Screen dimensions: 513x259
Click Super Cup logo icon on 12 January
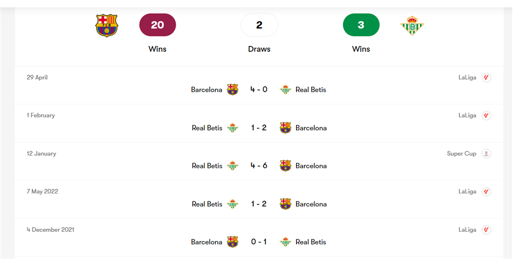coord(486,154)
